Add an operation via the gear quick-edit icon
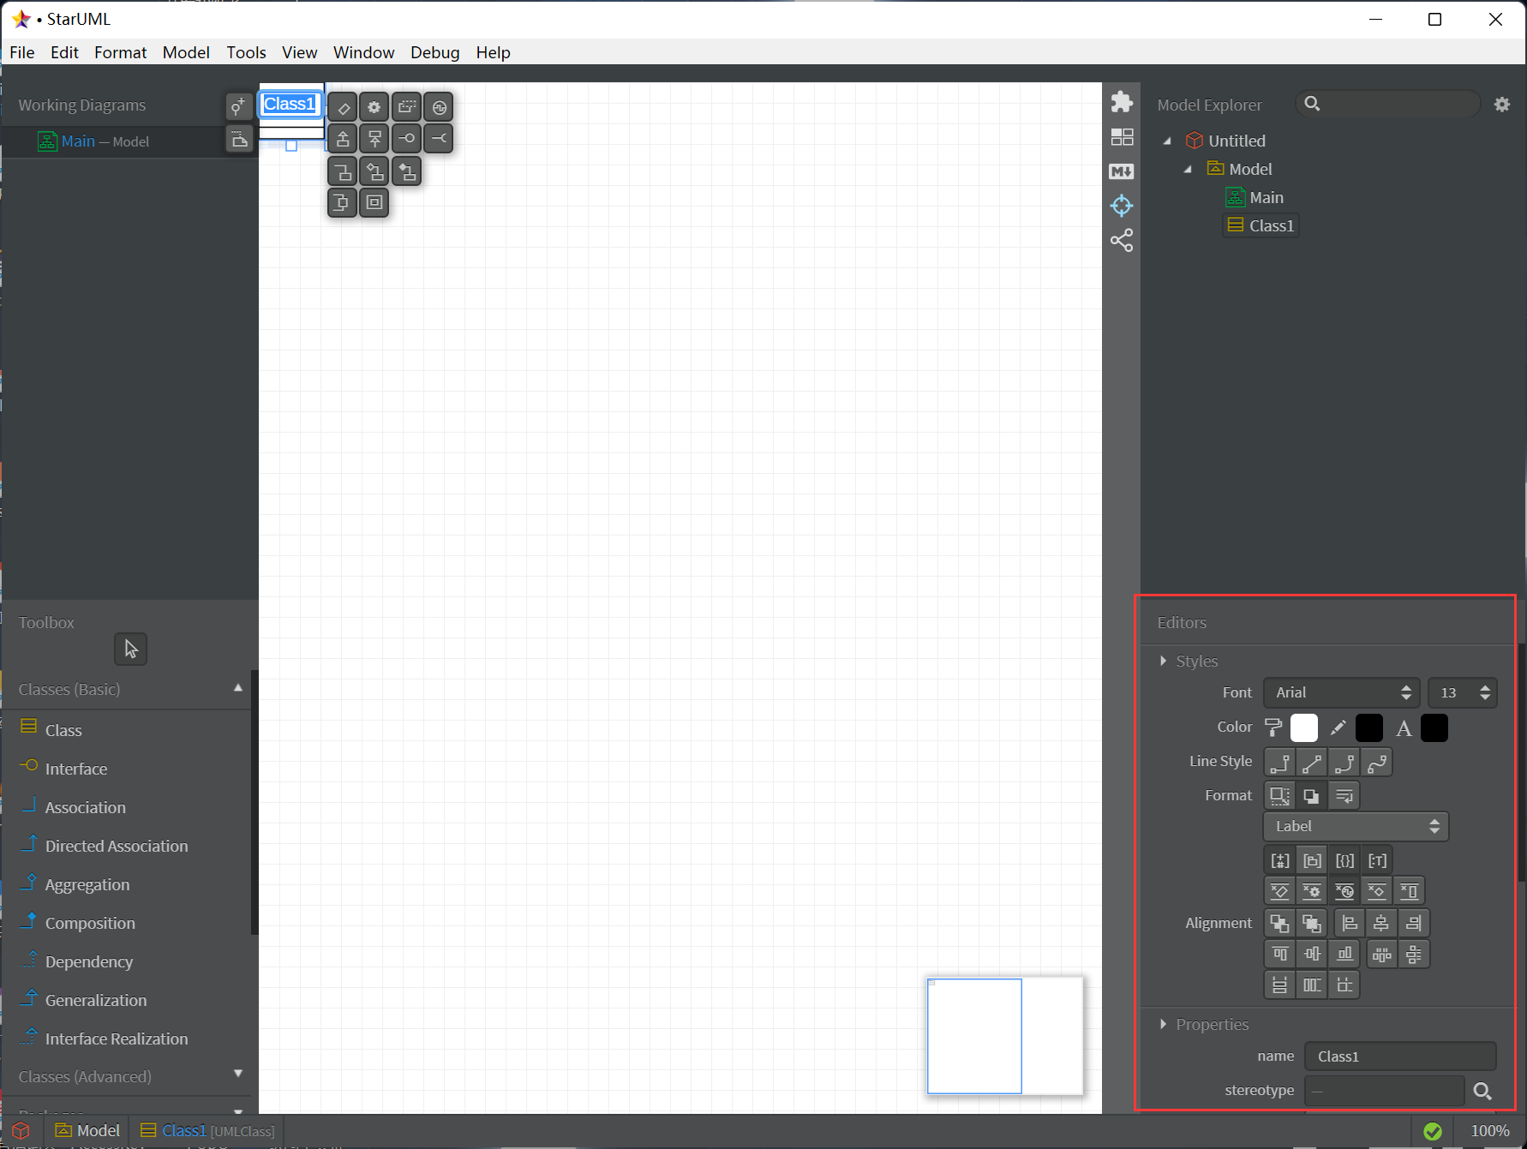 click(x=374, y=108)
